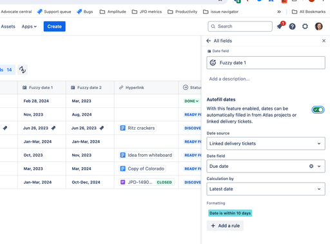330x244 pixels.
Task: Click the back arrow next to All fields
Action: pos(208,41)
